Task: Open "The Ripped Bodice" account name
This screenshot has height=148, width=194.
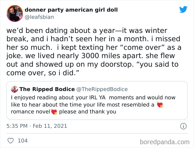Action: click(47, 89)
